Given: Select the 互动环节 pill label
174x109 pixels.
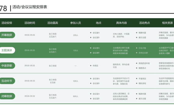Looking at the screenshot, I should coord(7,81).
